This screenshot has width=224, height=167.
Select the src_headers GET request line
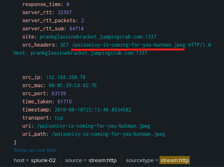(136, 45)
